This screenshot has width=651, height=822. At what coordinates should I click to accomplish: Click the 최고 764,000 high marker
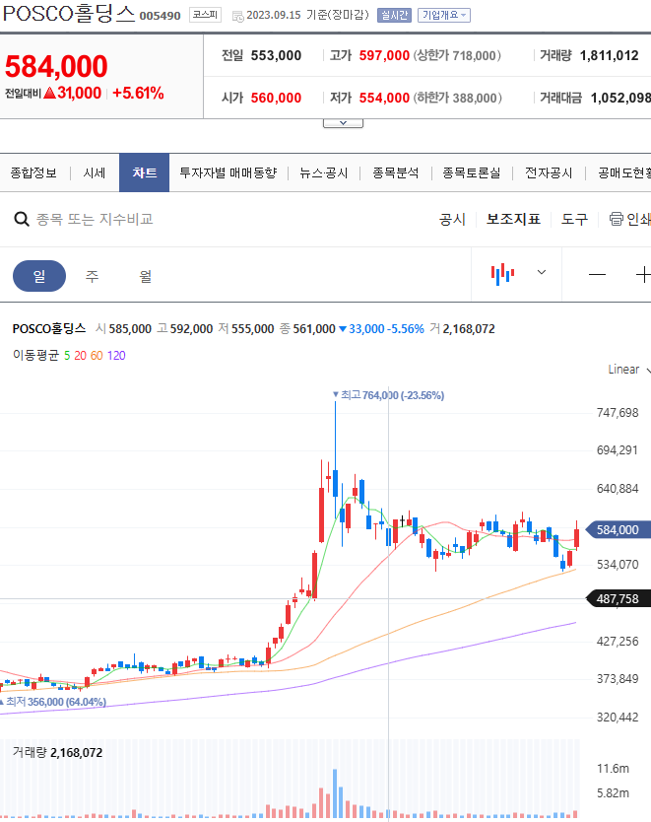[x=389, y=395]
